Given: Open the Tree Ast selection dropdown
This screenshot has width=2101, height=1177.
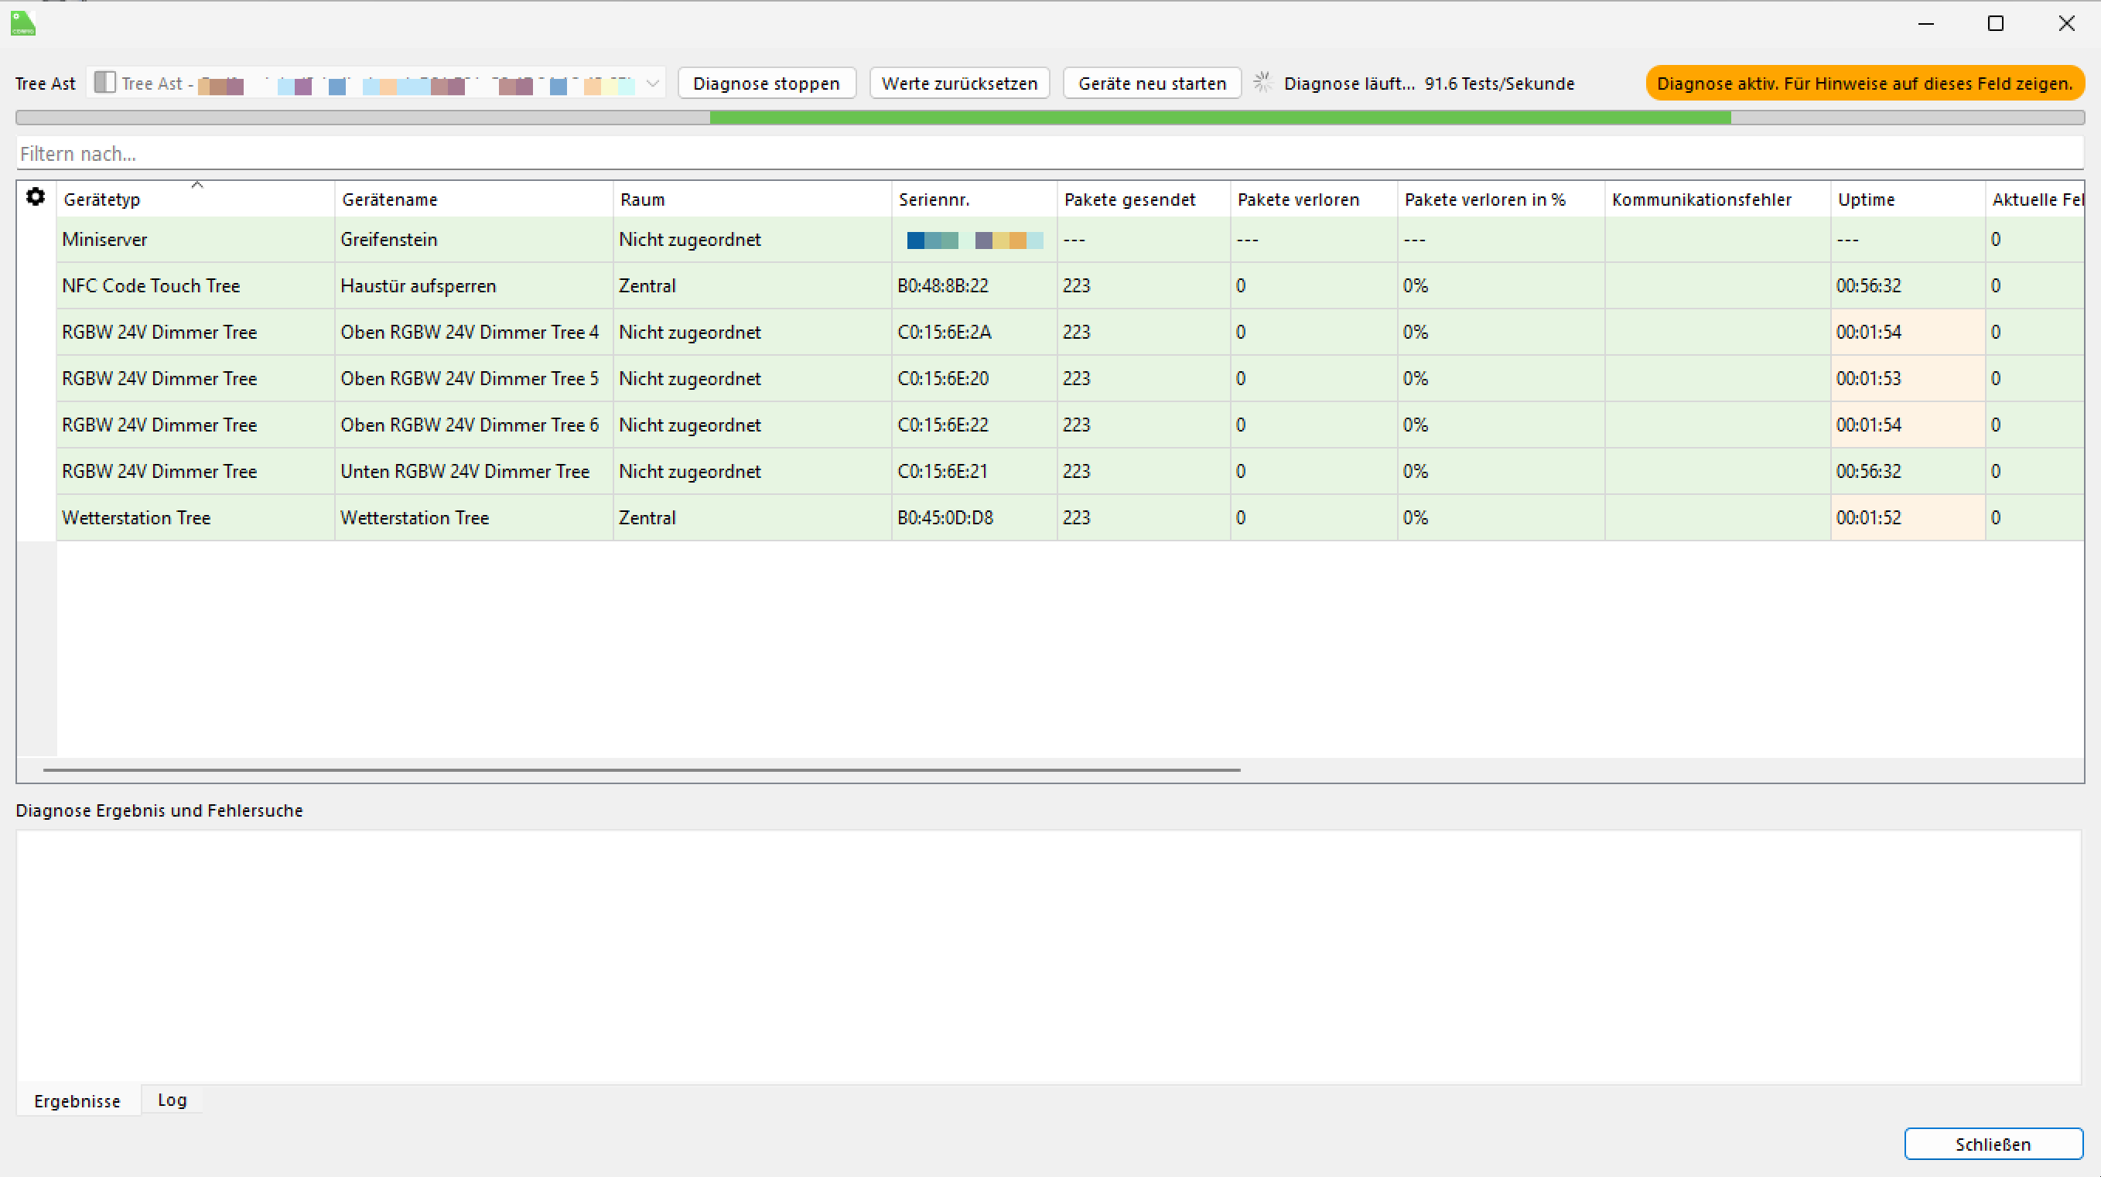Looking at the screenshot, I should click(651, 84).
